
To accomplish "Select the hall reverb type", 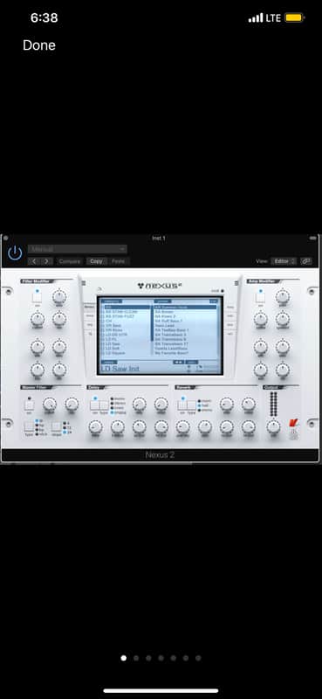I will [x=204, y=405].
